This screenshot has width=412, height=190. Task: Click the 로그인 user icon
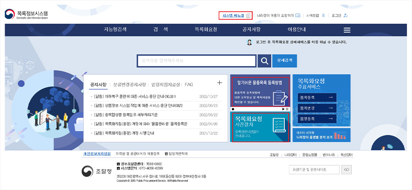pyautogui.click(x=345, y=15)
